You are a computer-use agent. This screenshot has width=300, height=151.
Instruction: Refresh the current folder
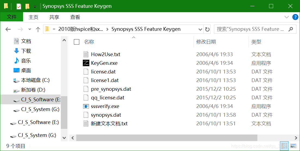pos(207,29)
